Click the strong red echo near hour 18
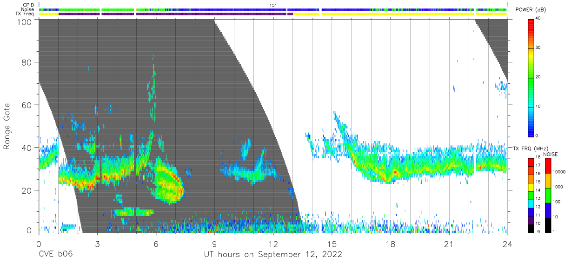The image size is (571, 264). 395,172
